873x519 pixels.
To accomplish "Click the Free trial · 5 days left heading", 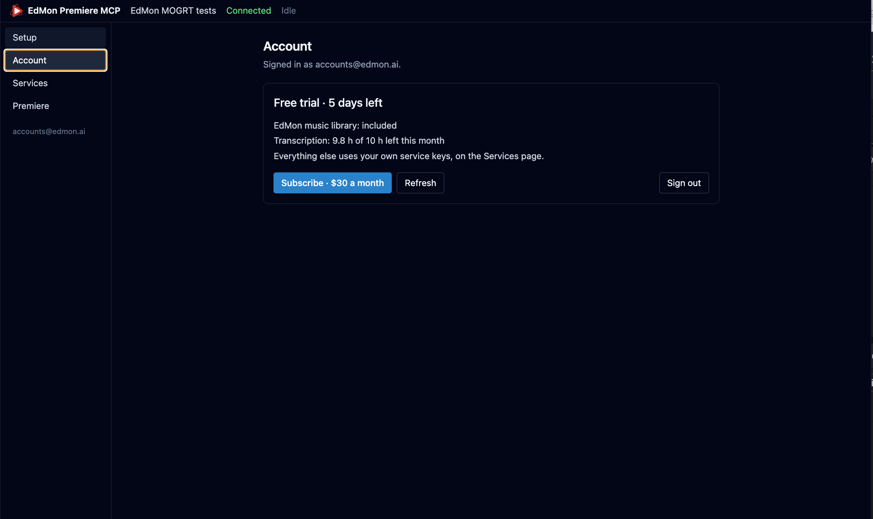I will coord(328,103).
